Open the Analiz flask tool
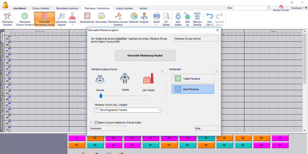This screenshot has width=308, height=154. point(72,18)
